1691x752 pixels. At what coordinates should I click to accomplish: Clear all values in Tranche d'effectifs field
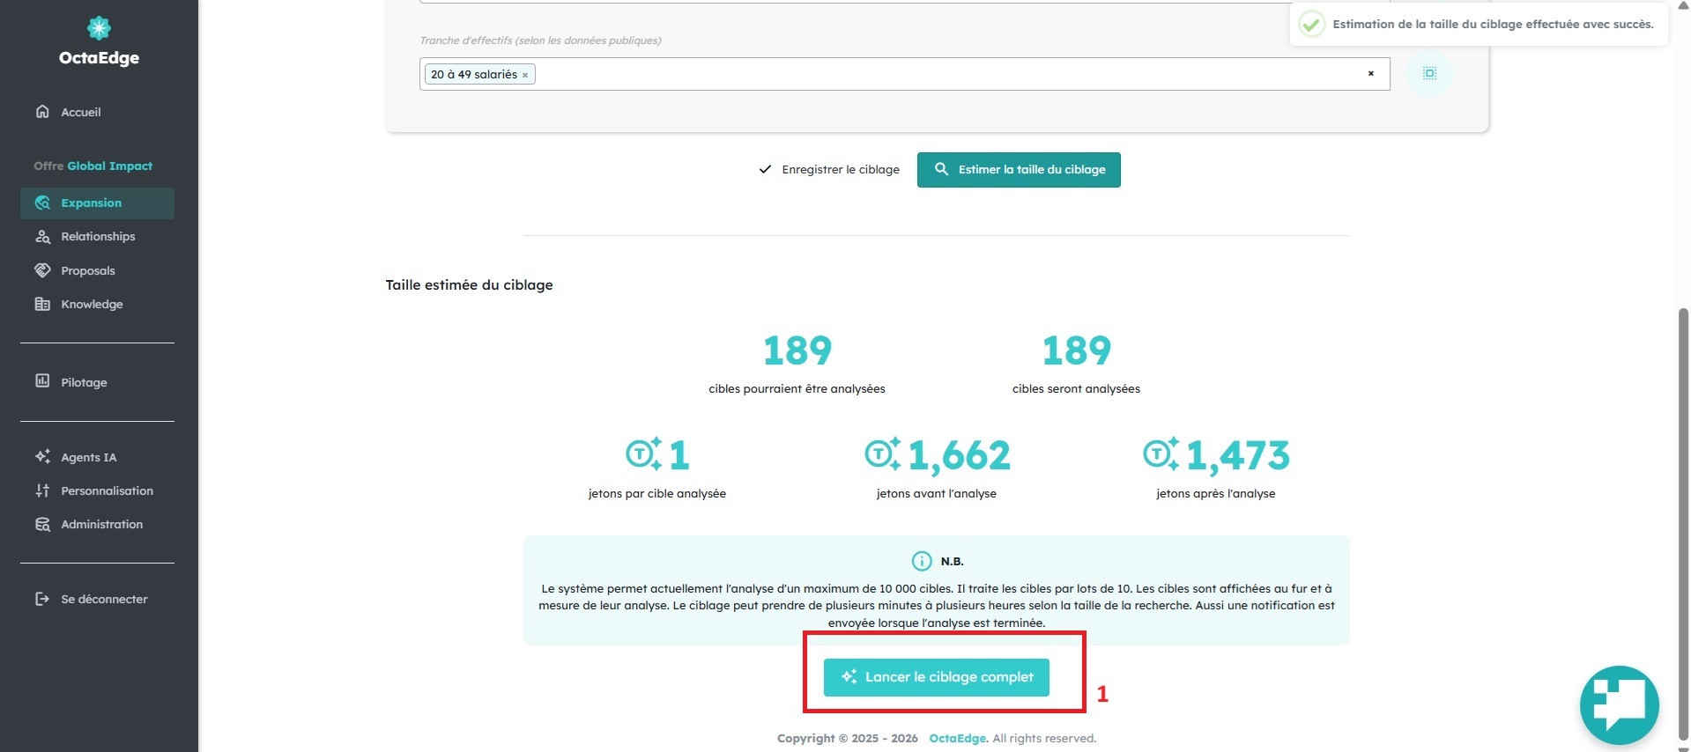pyautogui.click(x=1371, y=74)
